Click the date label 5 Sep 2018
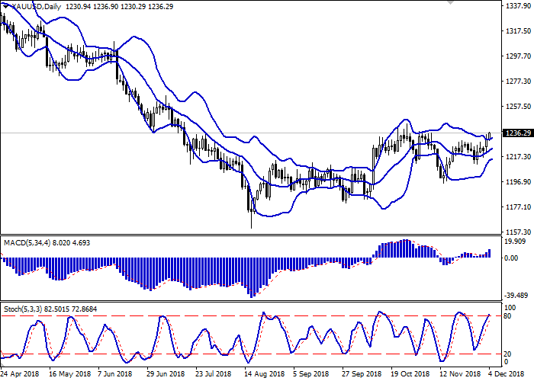Image resolution: width=534 pixels, height=381 pixels. click(x=311, y=374)
